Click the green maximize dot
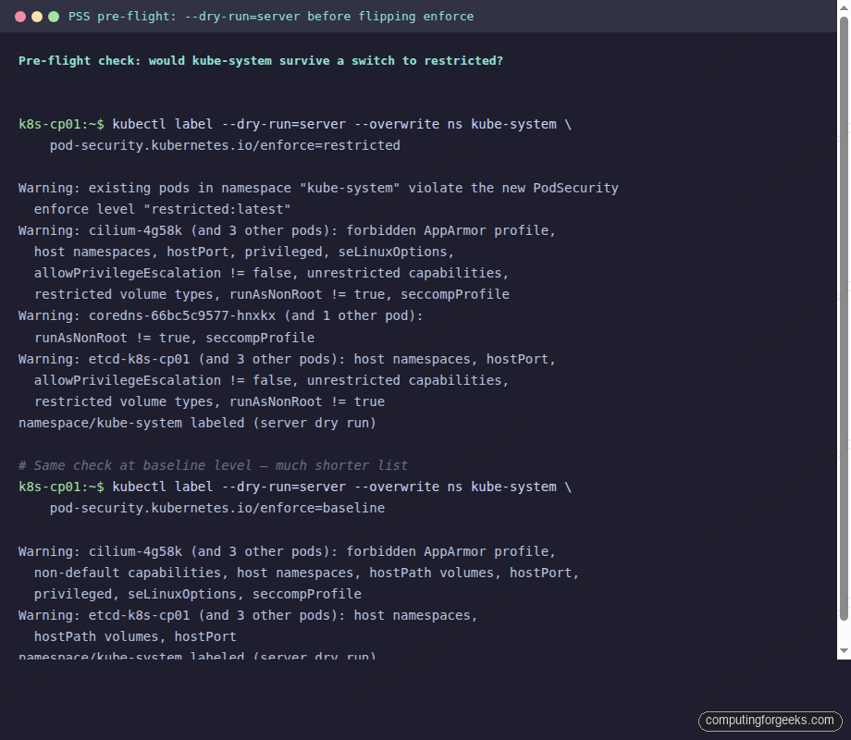 click(54, 17)
